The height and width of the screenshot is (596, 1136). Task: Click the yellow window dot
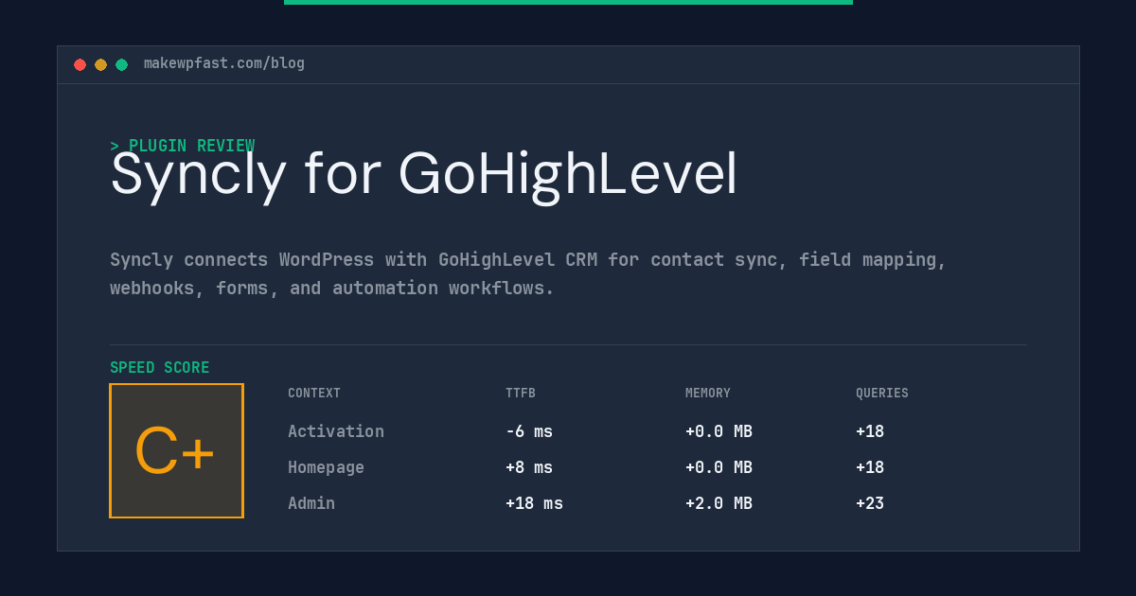tap(100, 64)
